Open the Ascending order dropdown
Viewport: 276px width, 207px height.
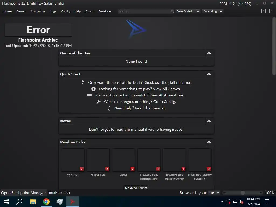[213, 11]
